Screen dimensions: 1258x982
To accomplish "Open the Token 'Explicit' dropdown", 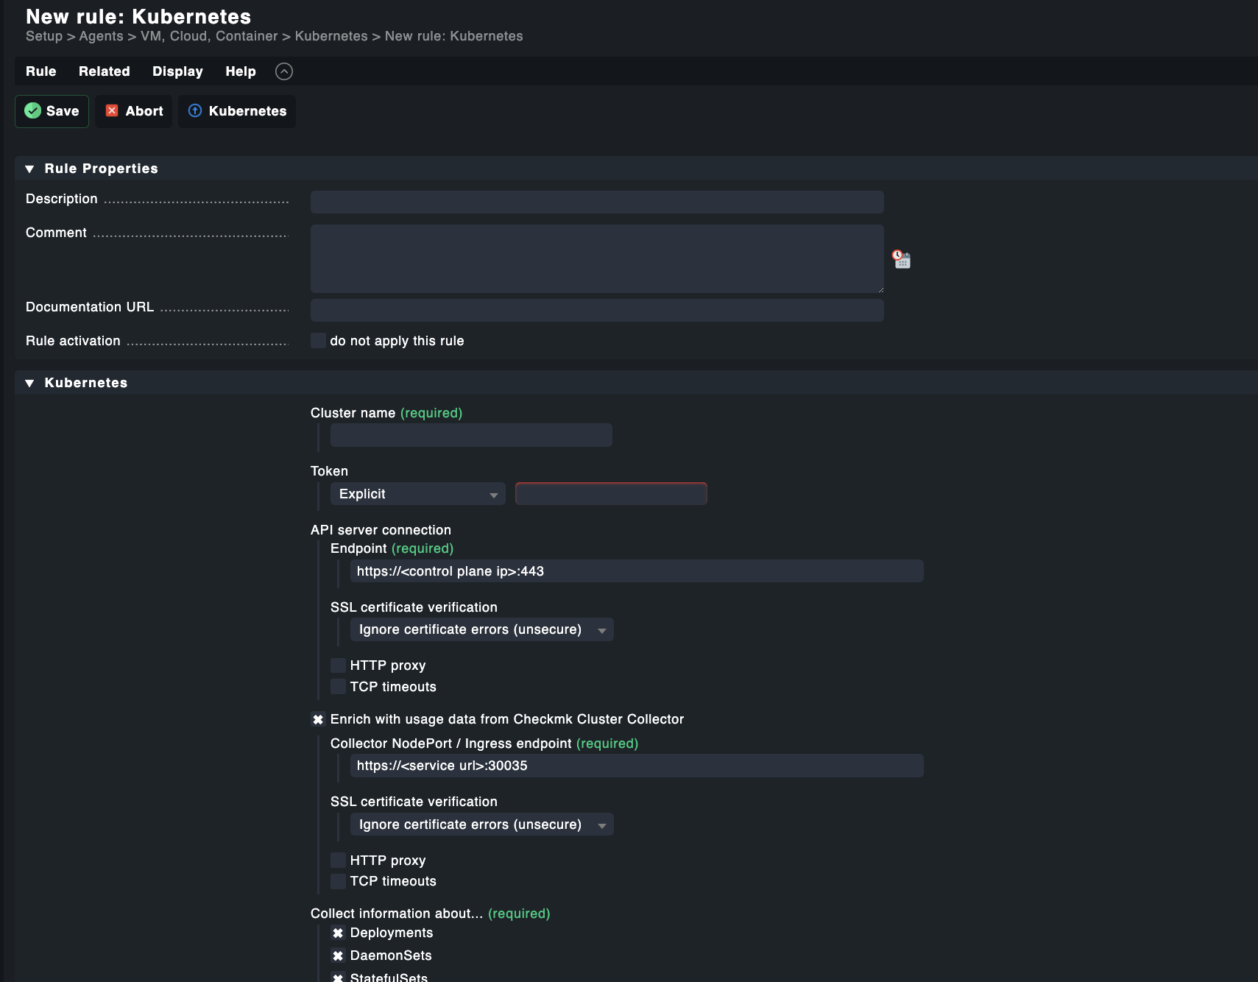I will (417, 494).
